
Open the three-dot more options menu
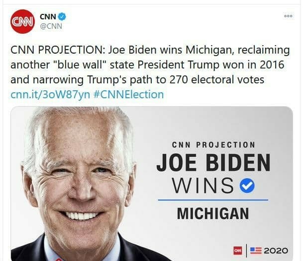288,16
